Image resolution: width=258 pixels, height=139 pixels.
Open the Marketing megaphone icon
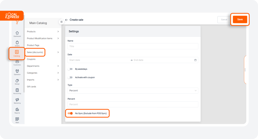17,100
